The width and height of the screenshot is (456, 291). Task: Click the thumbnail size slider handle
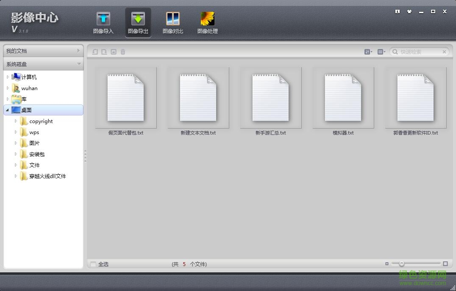click(x=401, y=264)
